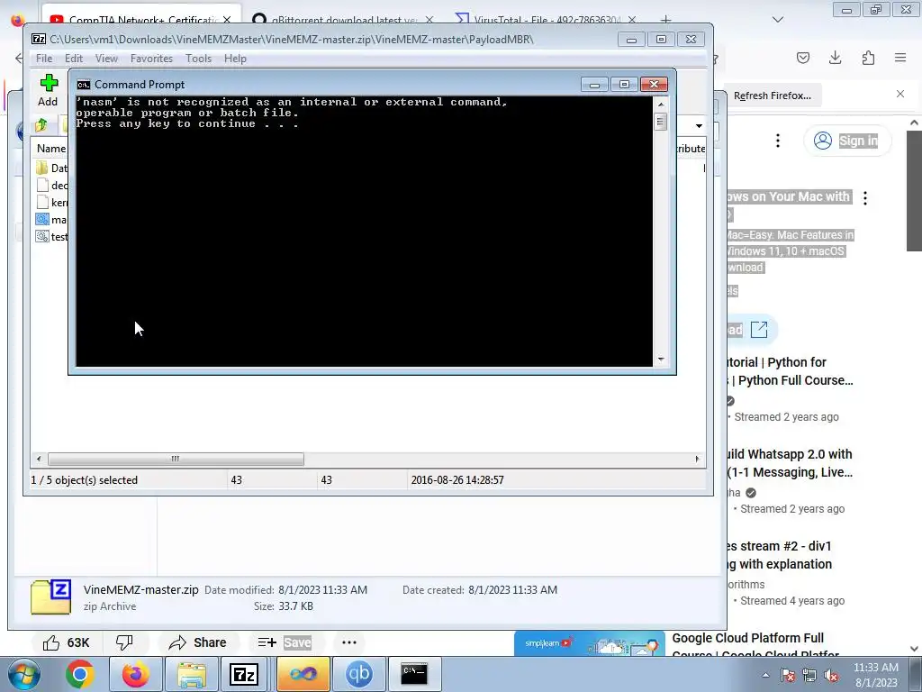
Task: Open the Firefox extensions puzzle icon
Action: (868, 57)
